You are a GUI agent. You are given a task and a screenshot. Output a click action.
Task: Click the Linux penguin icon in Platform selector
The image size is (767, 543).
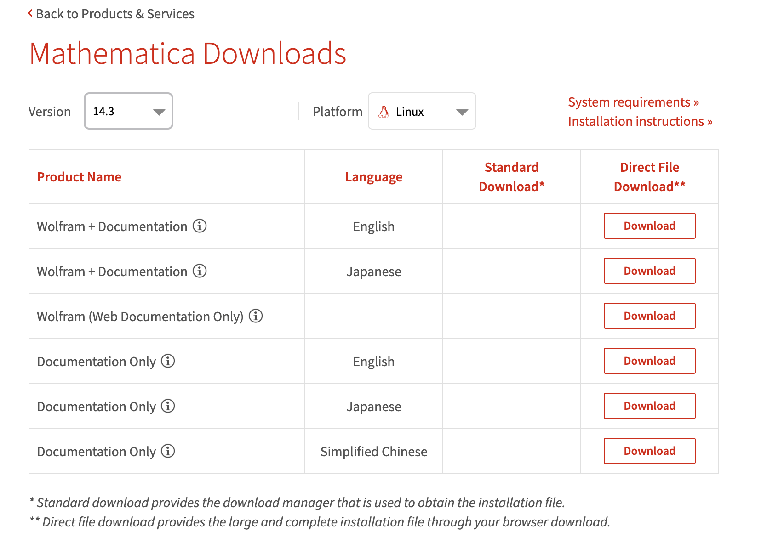pyautogui.click(x=384, y=112)
